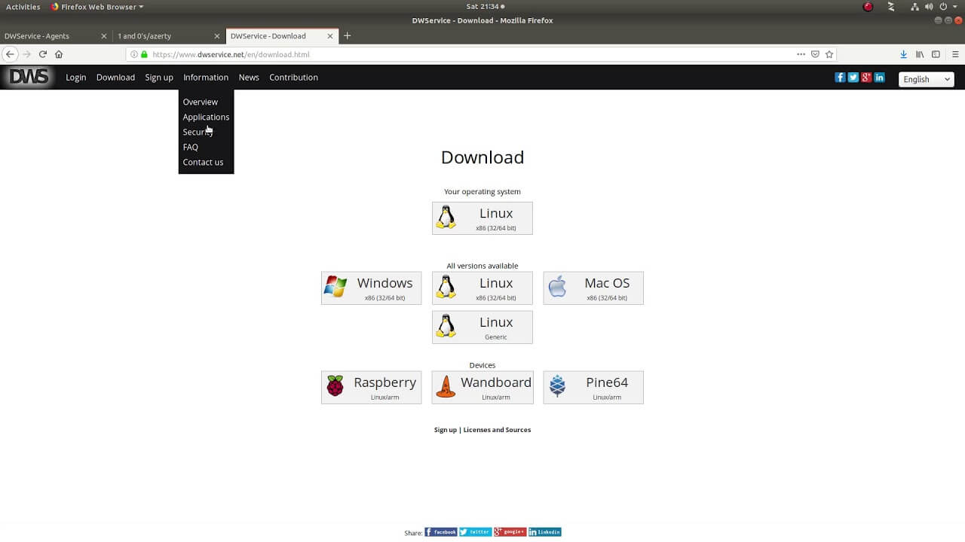Switch to the 1 and 0's/azerty tab

[169, 35]
